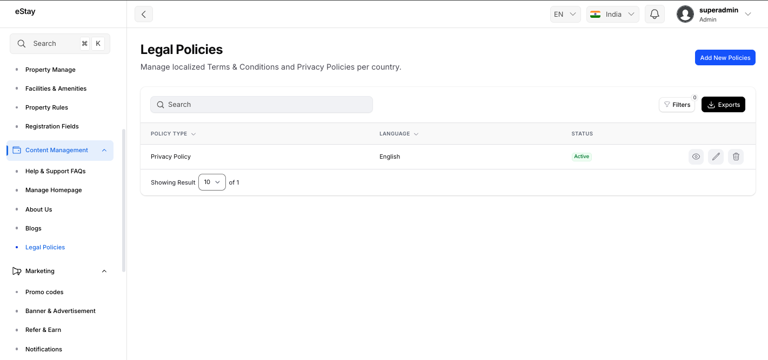Click the magnifier icon in table search
The image size is (768, 360).
[161, 105]
